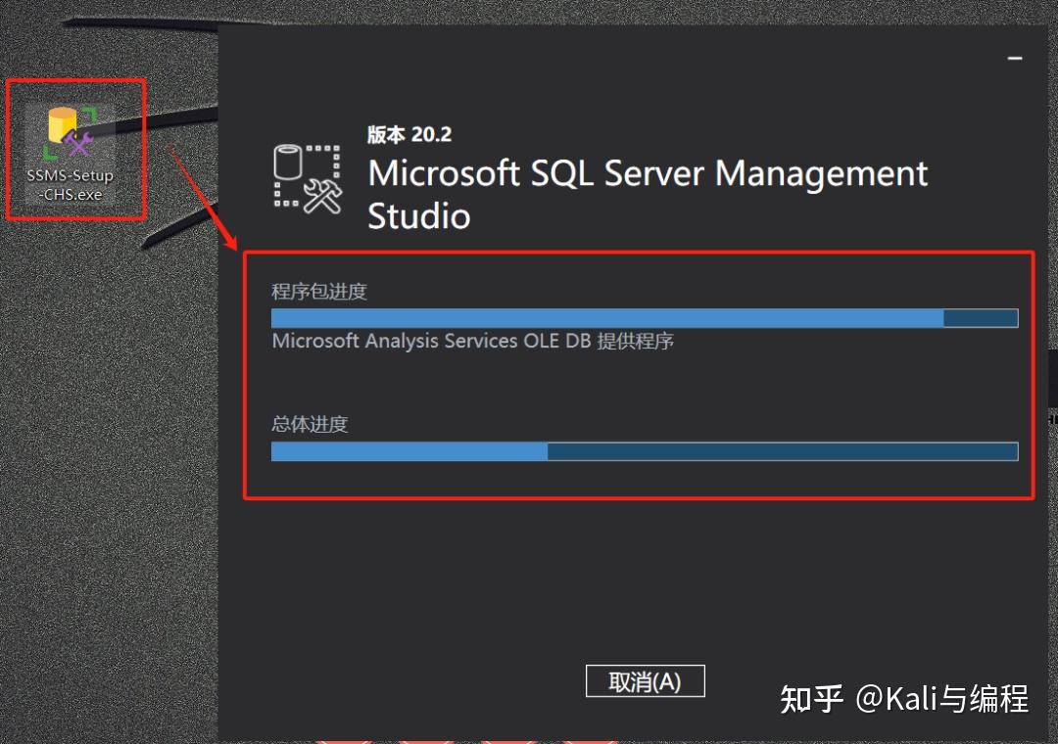Click the 程序包进度 progress bar
Image resolution: width=1058 pixels, height=744 pixels.
(x=645, y=317)
